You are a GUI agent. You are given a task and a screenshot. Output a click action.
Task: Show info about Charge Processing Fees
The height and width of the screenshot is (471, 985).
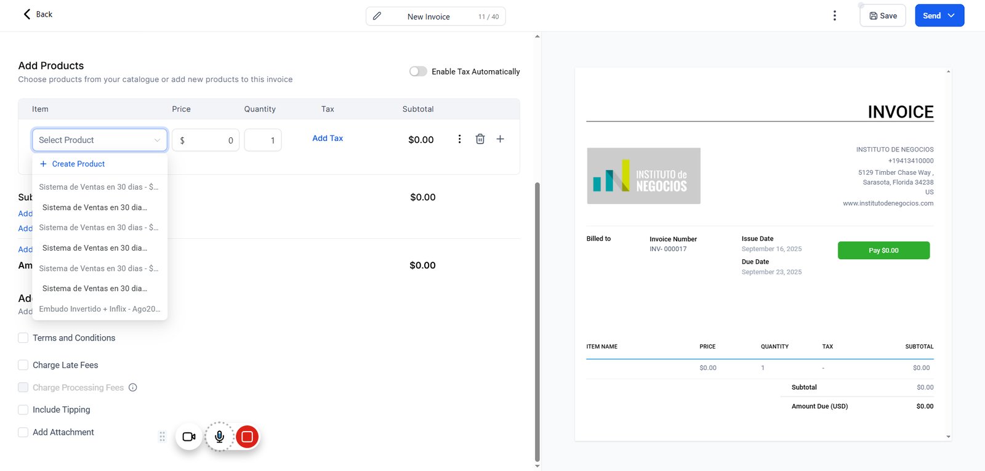(133, 387)
